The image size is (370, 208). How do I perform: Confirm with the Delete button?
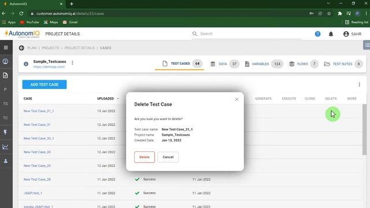pyautogui.click(x=145, y=157)
